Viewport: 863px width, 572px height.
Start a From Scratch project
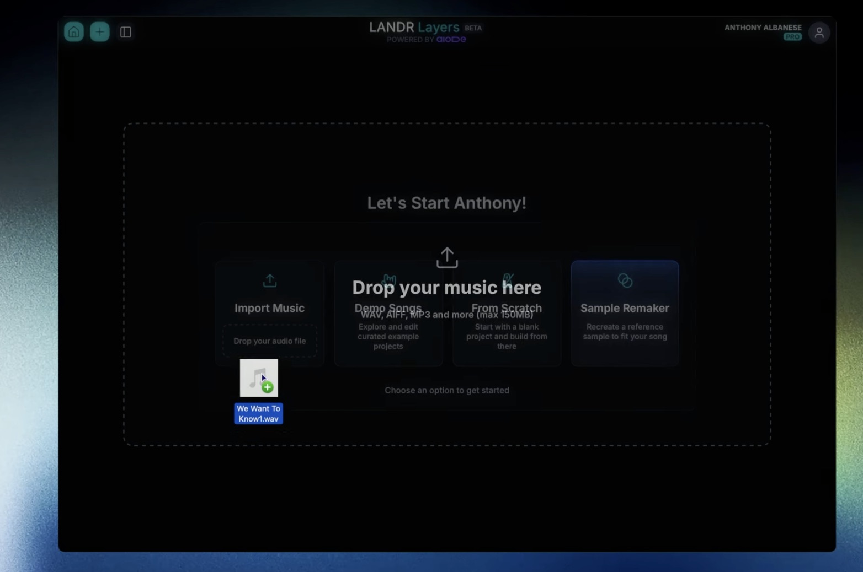click(x=507, y=313)
